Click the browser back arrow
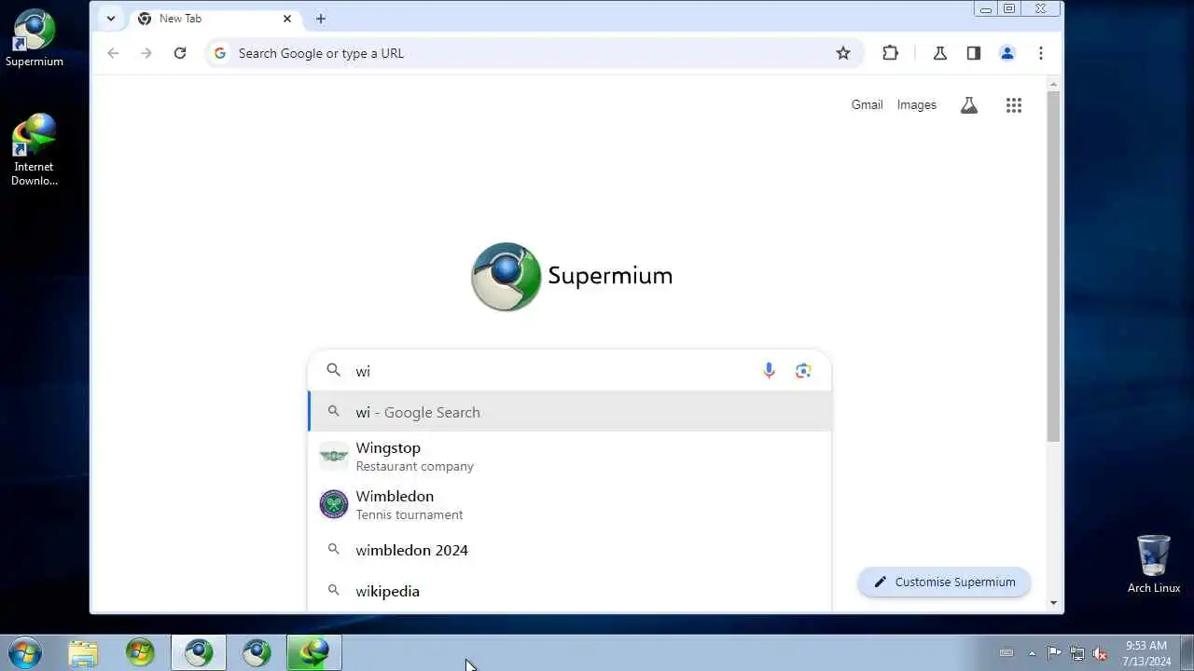This screenshot has width=1194, height=671. (113, 53)
